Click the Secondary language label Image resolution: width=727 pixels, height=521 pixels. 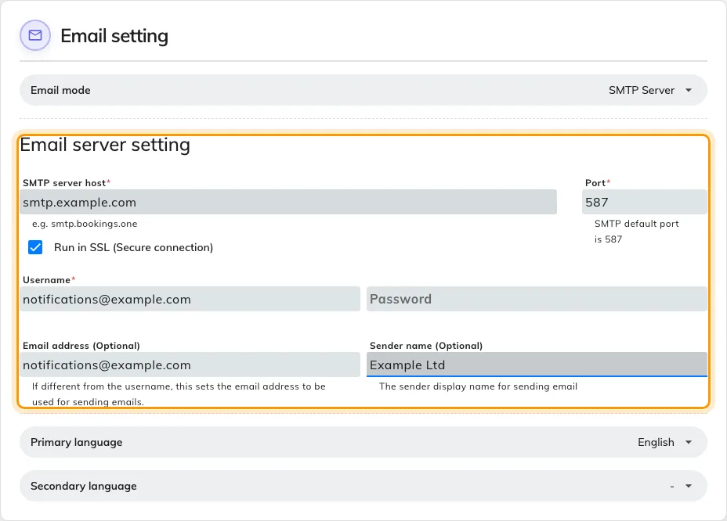[84, 486]
